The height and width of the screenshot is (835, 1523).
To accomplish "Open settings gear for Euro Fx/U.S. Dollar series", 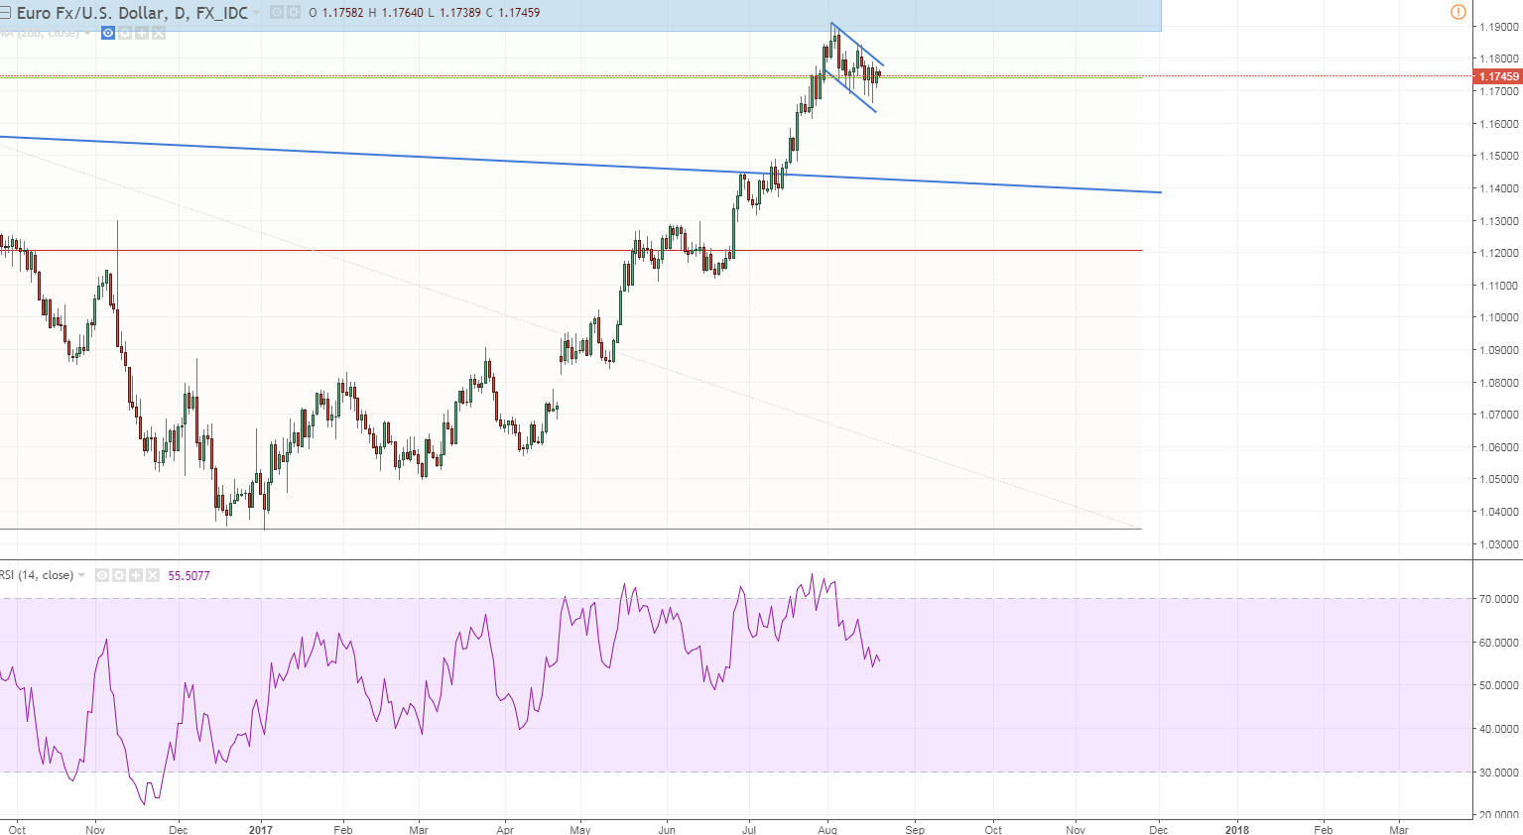I will pyautogui.click(x=294, y=13).
